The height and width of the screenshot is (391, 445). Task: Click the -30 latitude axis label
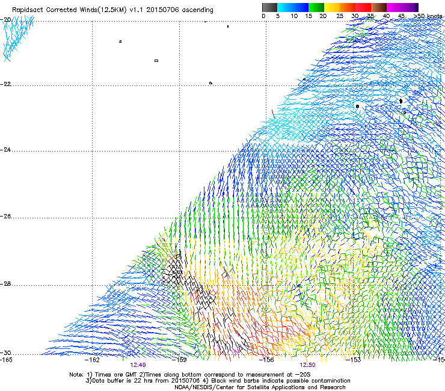click(x=5, y=353)
